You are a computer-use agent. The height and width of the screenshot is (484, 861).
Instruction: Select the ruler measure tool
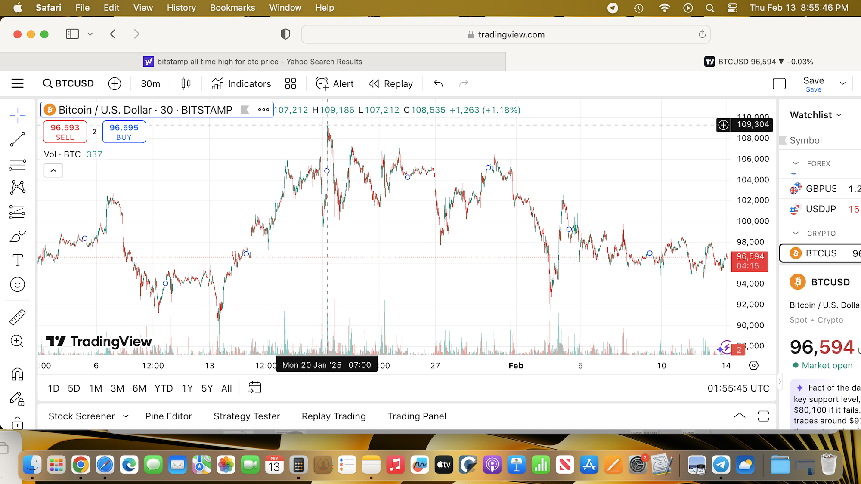click(x=18, y=317)
